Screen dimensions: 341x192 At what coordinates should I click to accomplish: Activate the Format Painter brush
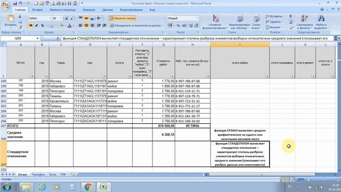click(x=20, y=27)
